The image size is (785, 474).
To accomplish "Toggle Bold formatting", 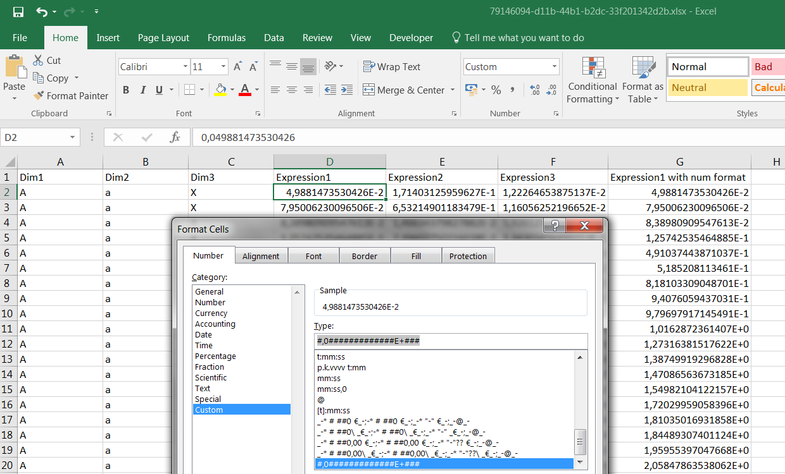I will (126, 90).
